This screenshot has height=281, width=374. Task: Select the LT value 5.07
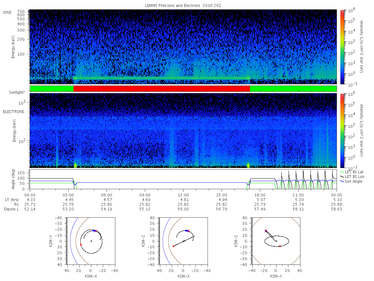click(x=260, y=199)
